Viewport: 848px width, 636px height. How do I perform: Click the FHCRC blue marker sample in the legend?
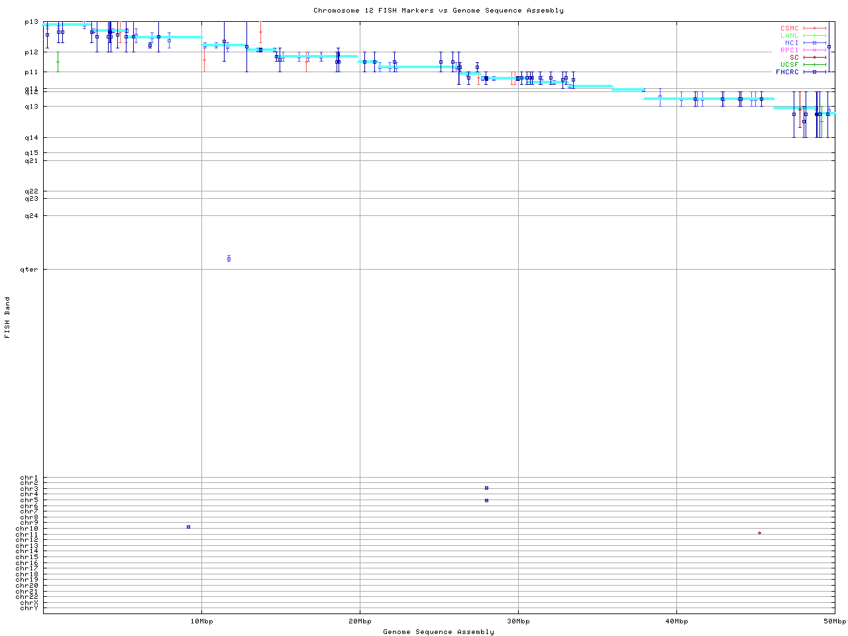(814, 72)
